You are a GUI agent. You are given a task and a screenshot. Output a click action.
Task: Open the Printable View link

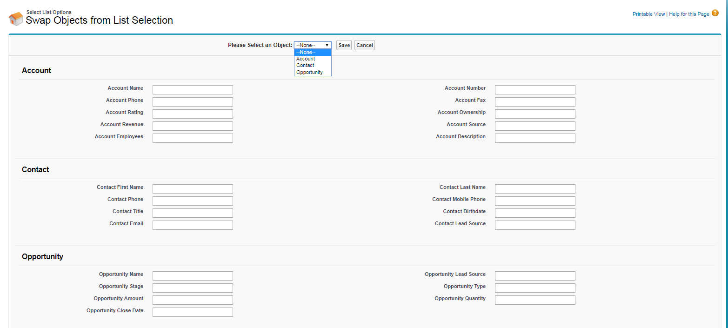point(648,14)
